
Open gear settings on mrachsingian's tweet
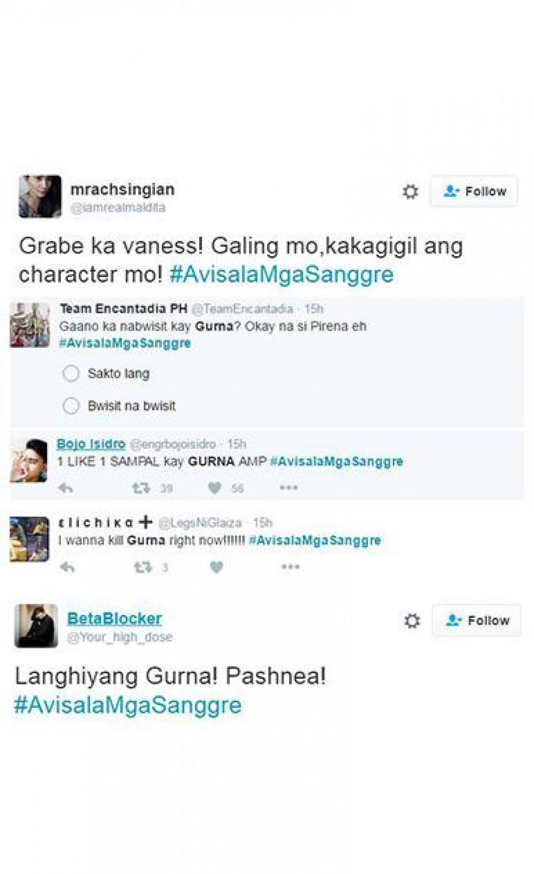410,191
